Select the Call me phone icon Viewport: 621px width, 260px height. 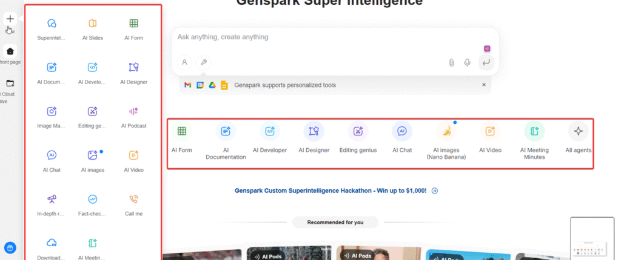click(x=133, y=198)
